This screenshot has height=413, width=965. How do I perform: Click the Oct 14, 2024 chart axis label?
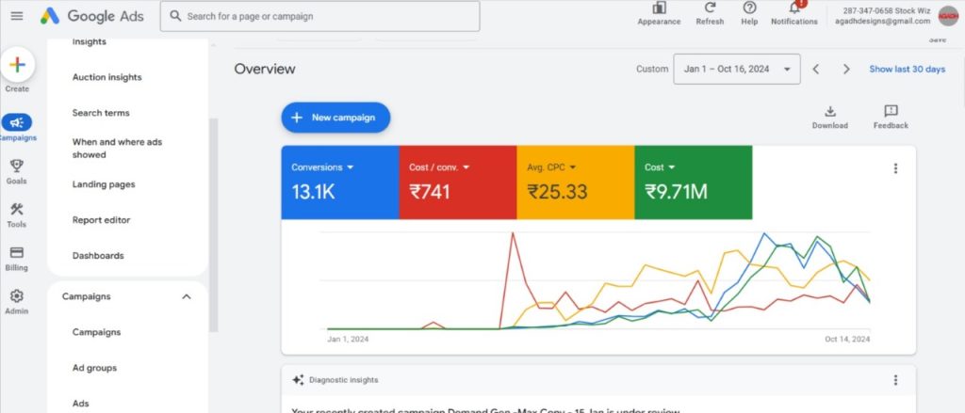tap(847, 340)
